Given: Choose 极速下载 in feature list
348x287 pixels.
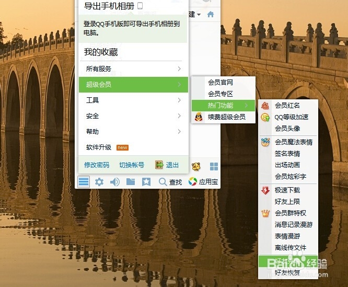Looking at the screenshot, I should [x=288, y=190].
